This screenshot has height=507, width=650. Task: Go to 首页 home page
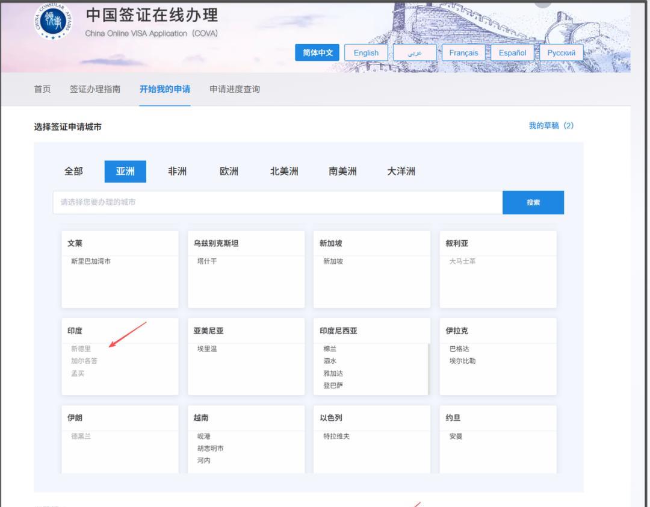(42, 89)
